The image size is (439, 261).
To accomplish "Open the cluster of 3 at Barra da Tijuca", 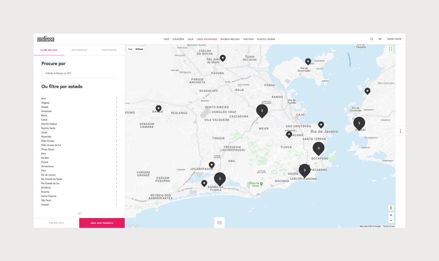I will [x=220, y=179].
